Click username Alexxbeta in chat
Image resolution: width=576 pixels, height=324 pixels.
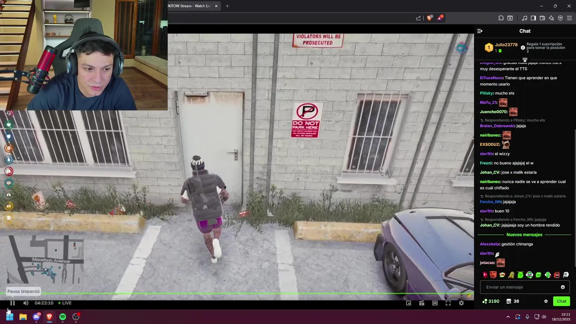coord(490,244)
